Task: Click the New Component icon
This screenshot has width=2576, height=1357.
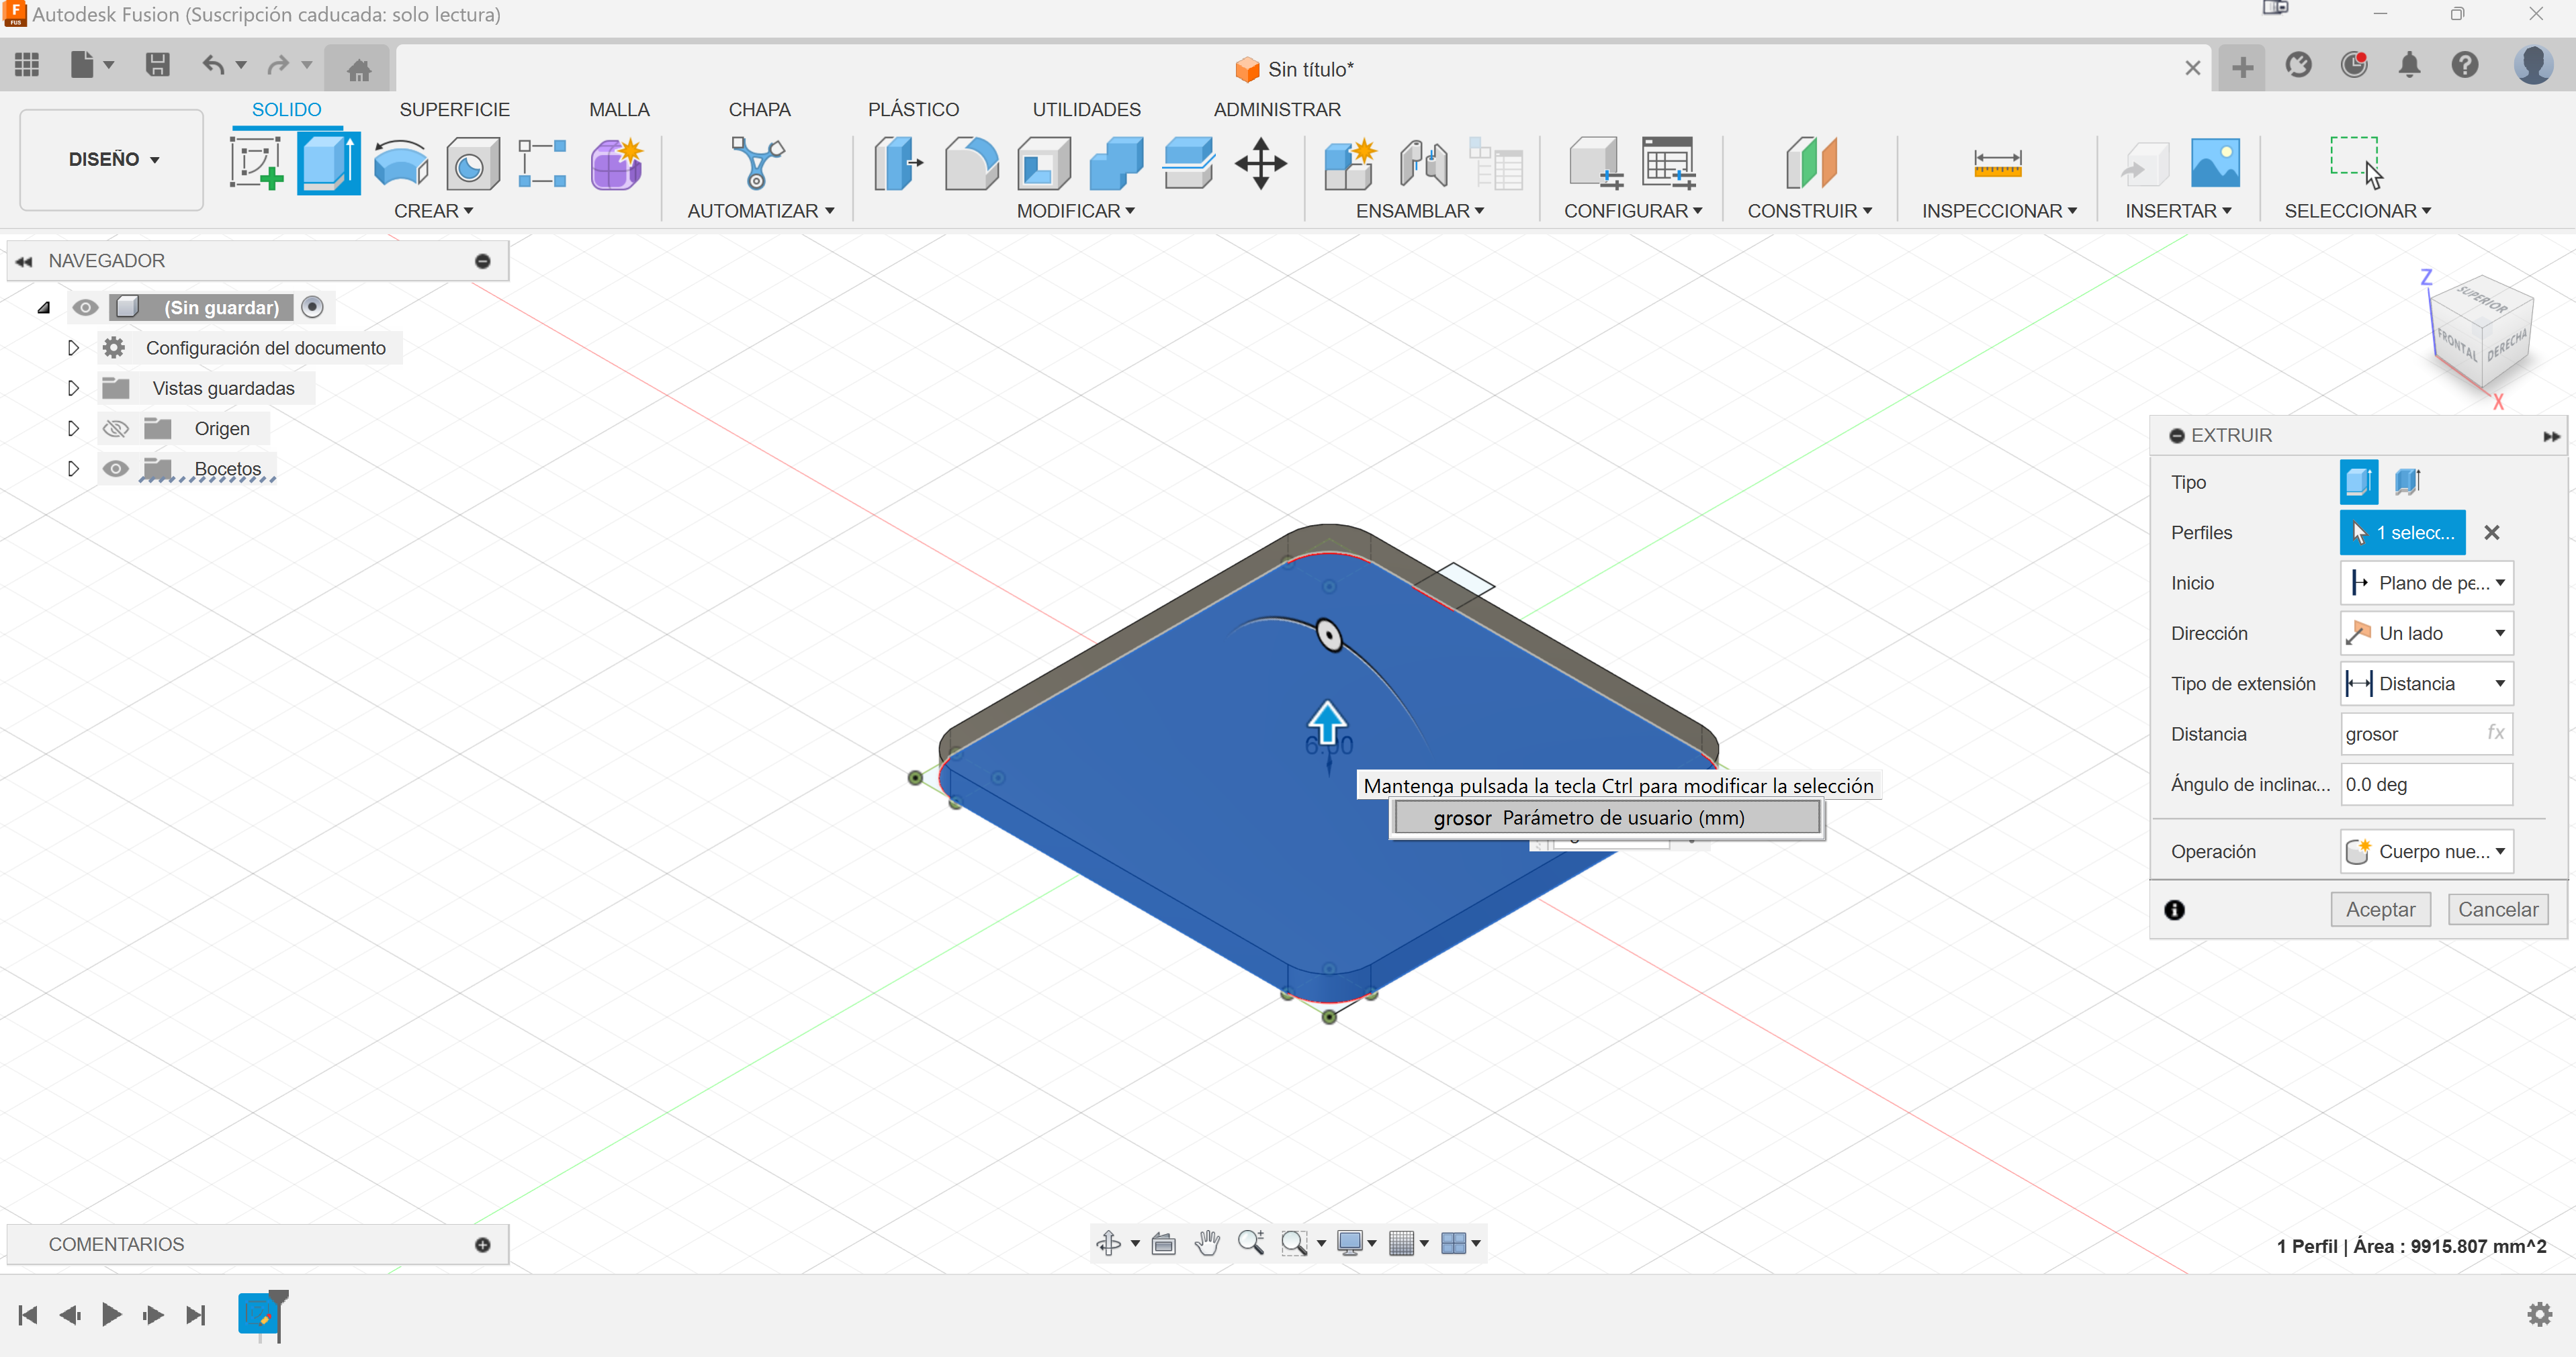Action: pyautogui.click(x=1350, y=163)
